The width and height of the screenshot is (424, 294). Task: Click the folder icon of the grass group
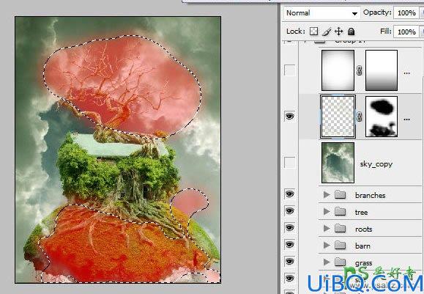(x=340, y=262)
